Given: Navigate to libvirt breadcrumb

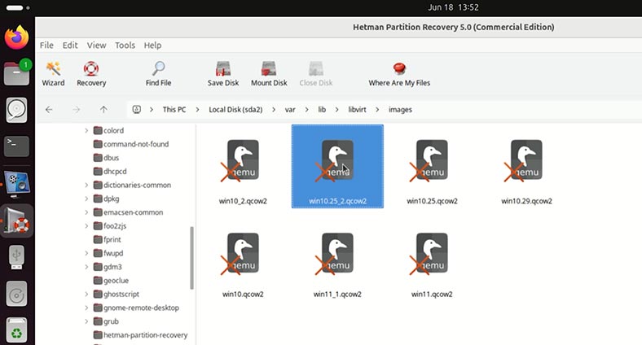Looking at the screenshot, I should click(357, 110).
